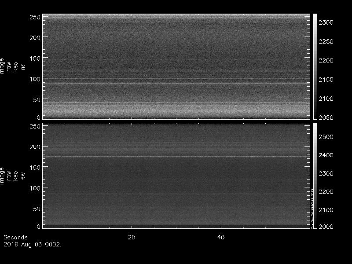The width and height of the screenshot is (352, 264).
Task: Click the Seconds axis label
Action: 15,237
